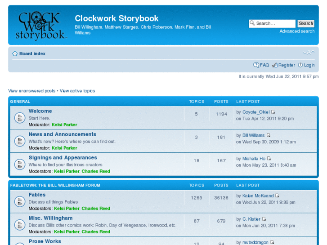Open Michelle Ho user profile
This screenshot has width=327, height=245.
coord(254,159)
